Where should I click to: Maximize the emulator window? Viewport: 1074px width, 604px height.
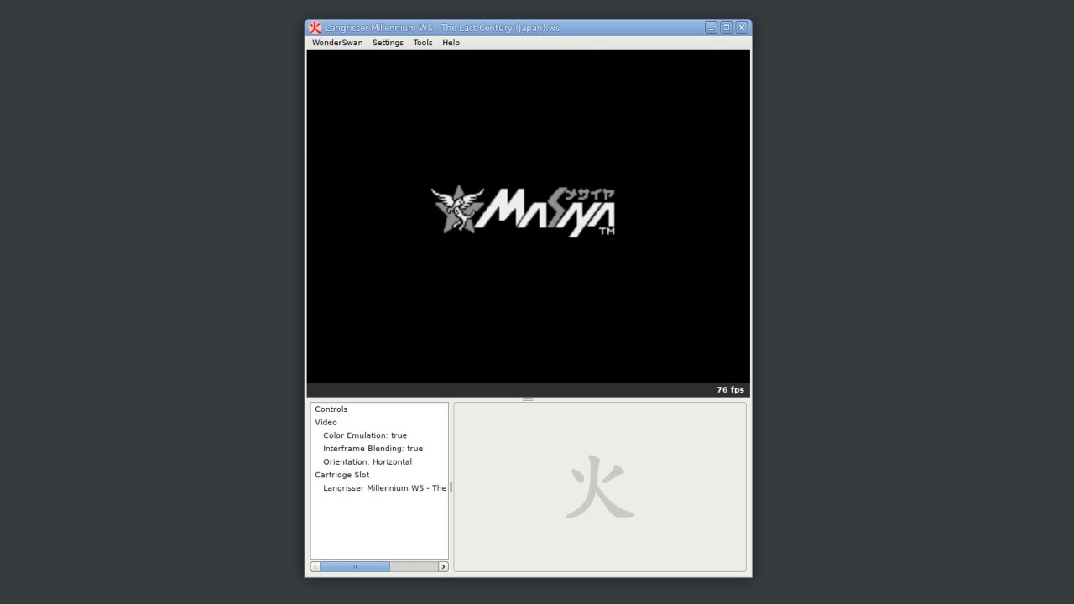click(727, 28)
